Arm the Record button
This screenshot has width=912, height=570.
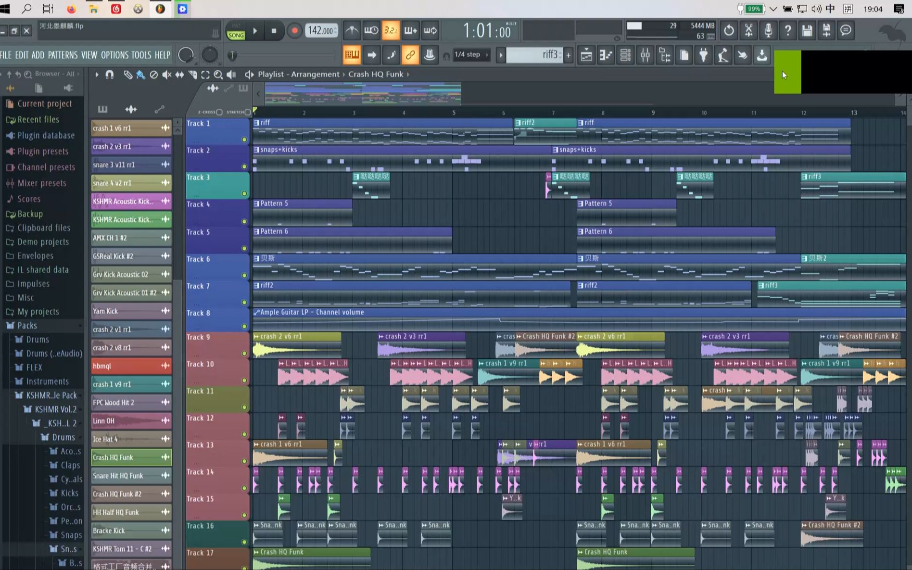pyautogui.click(x=294, y=31)
